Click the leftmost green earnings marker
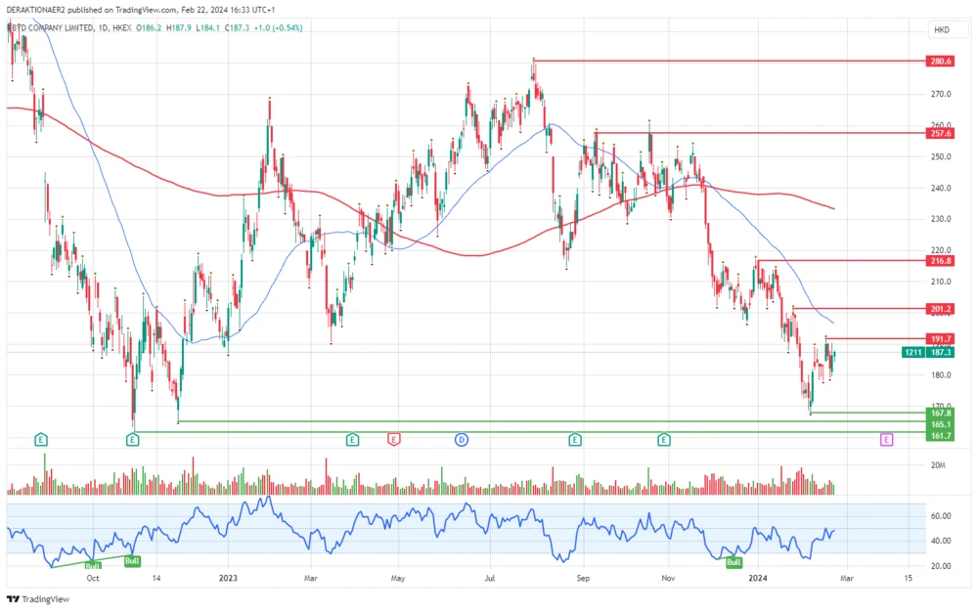This screenshot has width=978, height=611. [41, 440]
